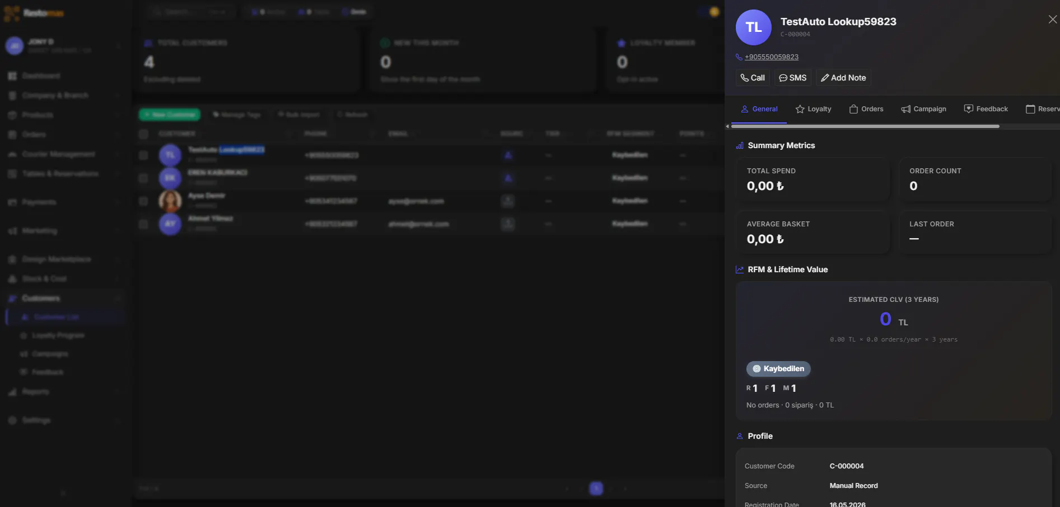Collapse the Customers sidebar section

[65, 298]
